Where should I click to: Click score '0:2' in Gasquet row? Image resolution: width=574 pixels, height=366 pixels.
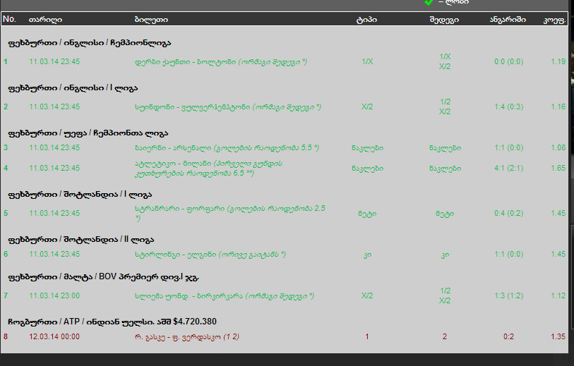508,336
